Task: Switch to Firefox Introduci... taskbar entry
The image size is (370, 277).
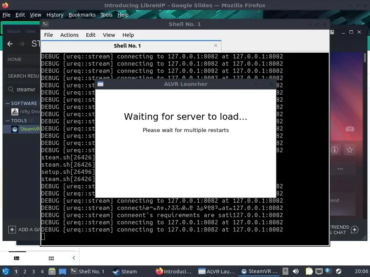Action: (x=174, y=271)
